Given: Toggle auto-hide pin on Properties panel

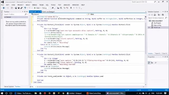Looking at the screenshot, I should (x=165, y=57).
